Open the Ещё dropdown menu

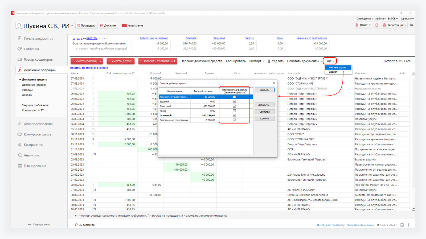[330, 61]
